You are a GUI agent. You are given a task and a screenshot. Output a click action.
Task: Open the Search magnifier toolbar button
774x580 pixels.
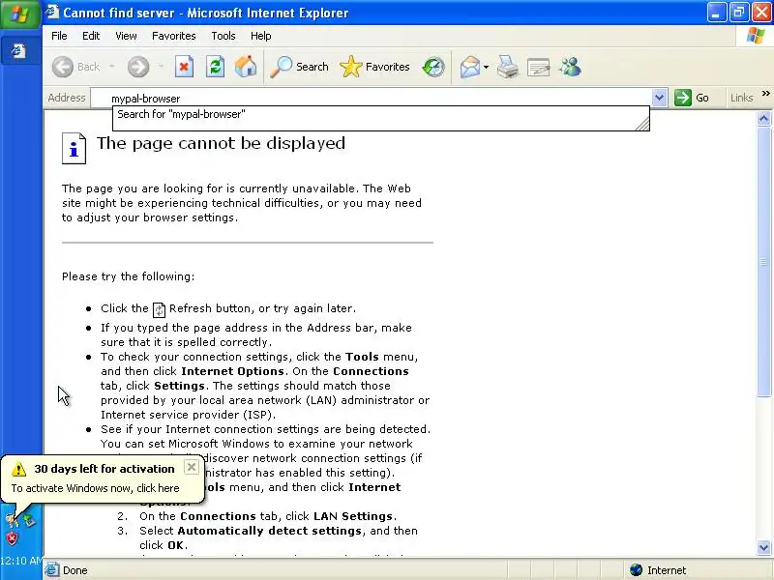click(x=299, y=67)
